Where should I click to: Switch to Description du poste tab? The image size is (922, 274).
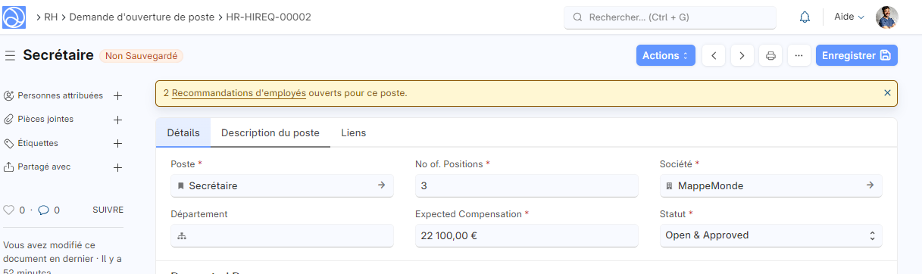[270, 132]
